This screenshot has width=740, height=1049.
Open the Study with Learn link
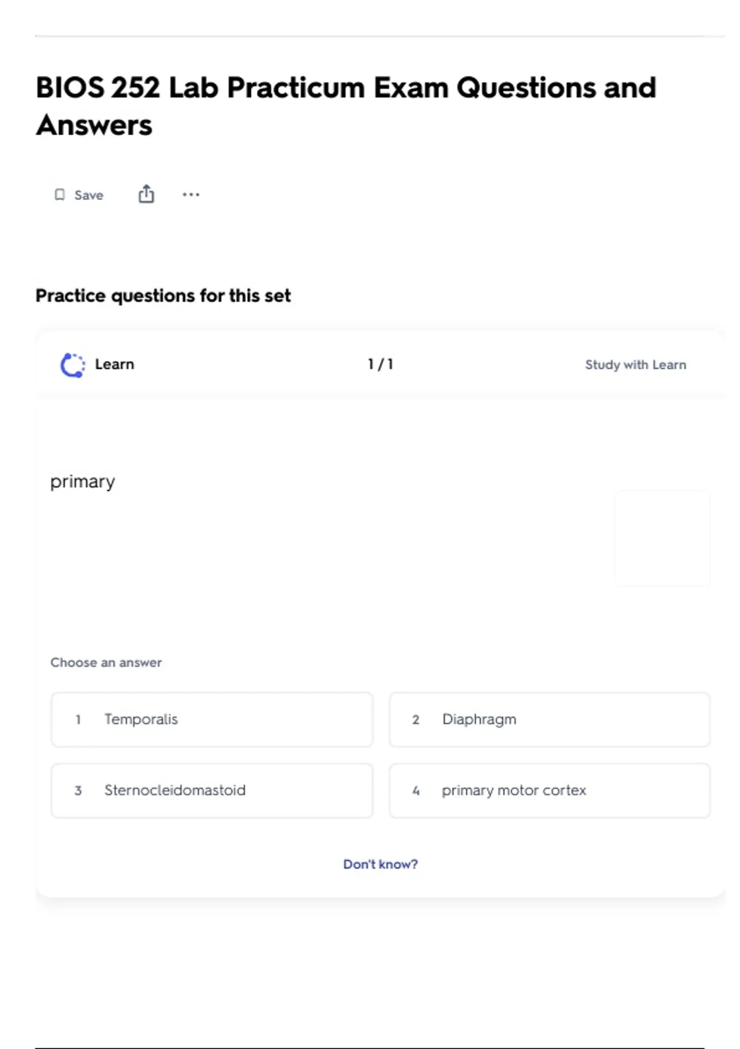635,365
